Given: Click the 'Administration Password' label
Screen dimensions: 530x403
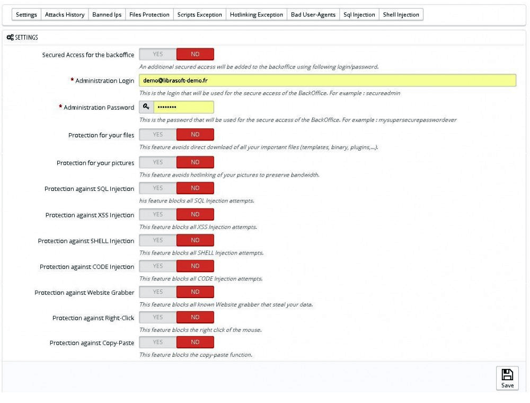Looking at the screenshot, I should tap(99, 108).
